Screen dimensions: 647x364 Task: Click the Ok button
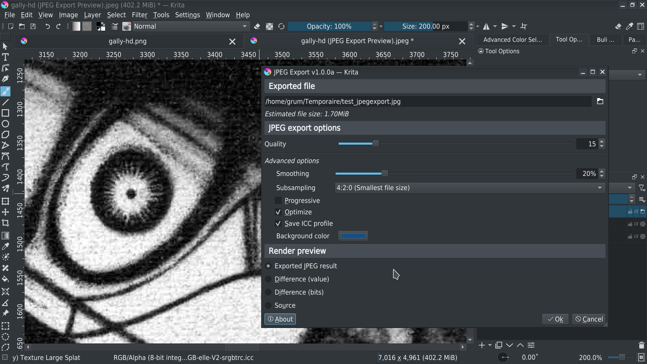555,319
